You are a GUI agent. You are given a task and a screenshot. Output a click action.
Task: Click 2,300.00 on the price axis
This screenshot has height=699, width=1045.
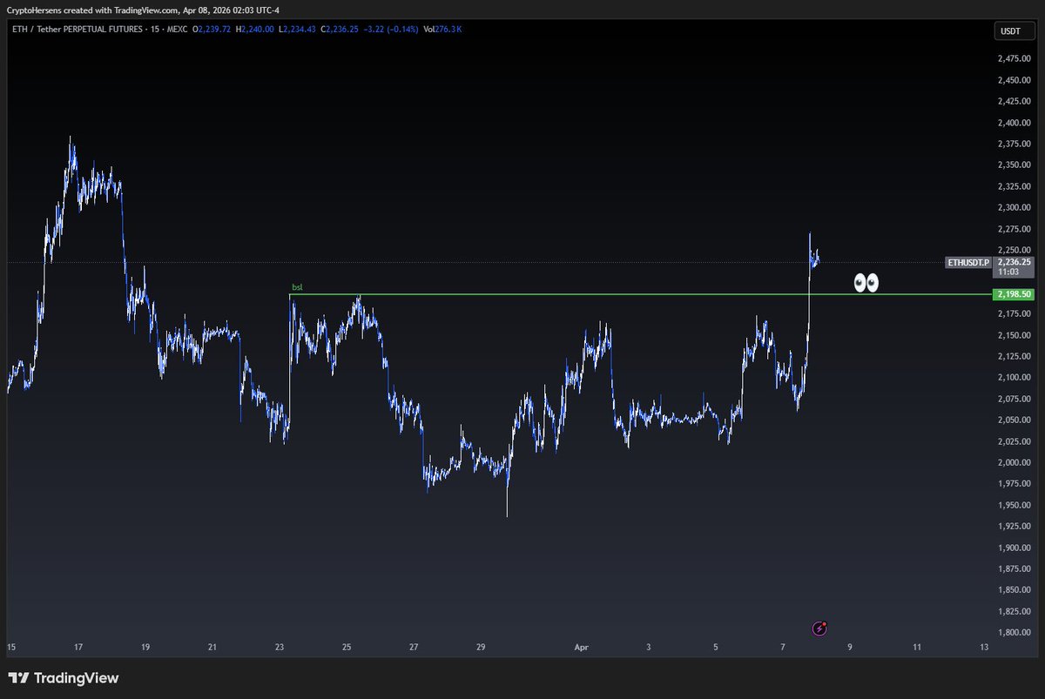1014,207
